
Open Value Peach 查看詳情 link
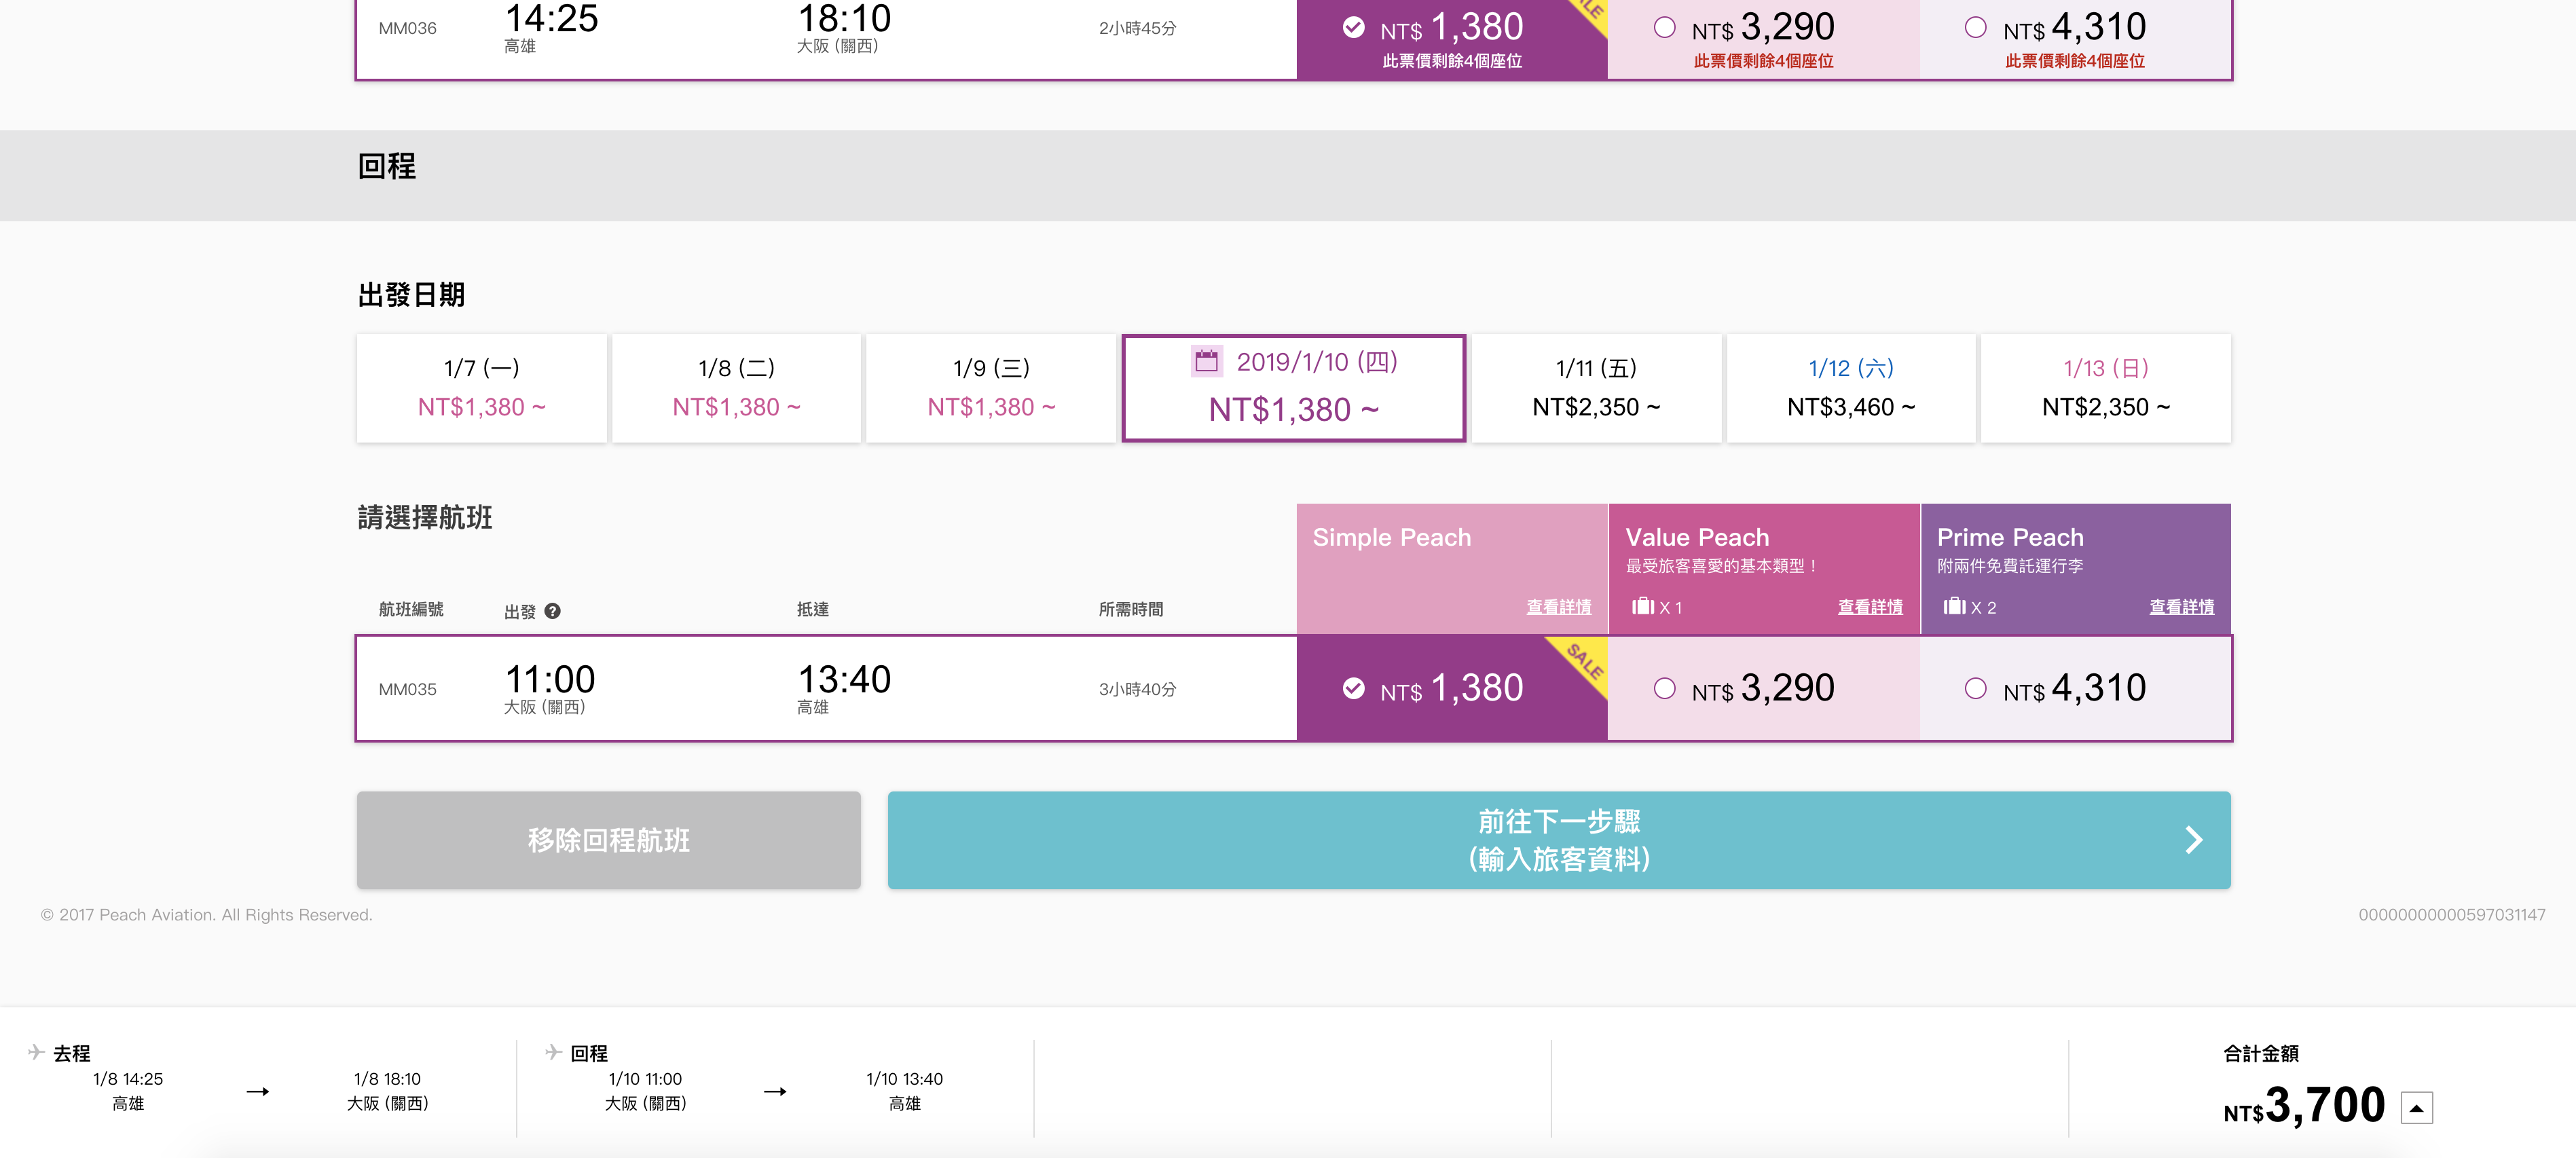pos(1870,607)
